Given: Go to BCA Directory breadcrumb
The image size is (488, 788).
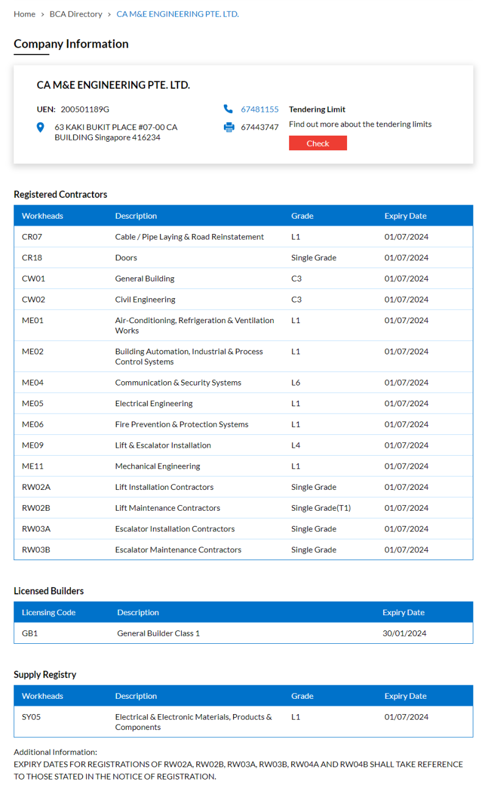Looking at the screenshot, I should tap(76, 14).
